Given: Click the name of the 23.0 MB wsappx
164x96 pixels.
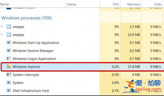Looking at the screenshot, I should (x=18, y=35).
